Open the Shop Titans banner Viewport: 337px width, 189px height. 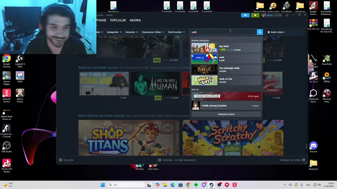[x=129, y=138]
